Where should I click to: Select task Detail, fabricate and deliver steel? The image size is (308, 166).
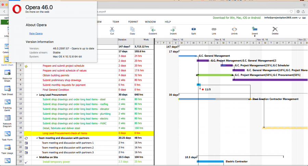pyautogui.click(x=61, y=128)
